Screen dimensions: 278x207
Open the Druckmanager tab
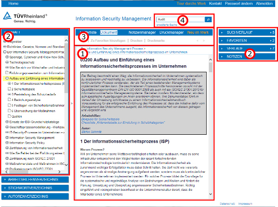[x=171, y=32]
